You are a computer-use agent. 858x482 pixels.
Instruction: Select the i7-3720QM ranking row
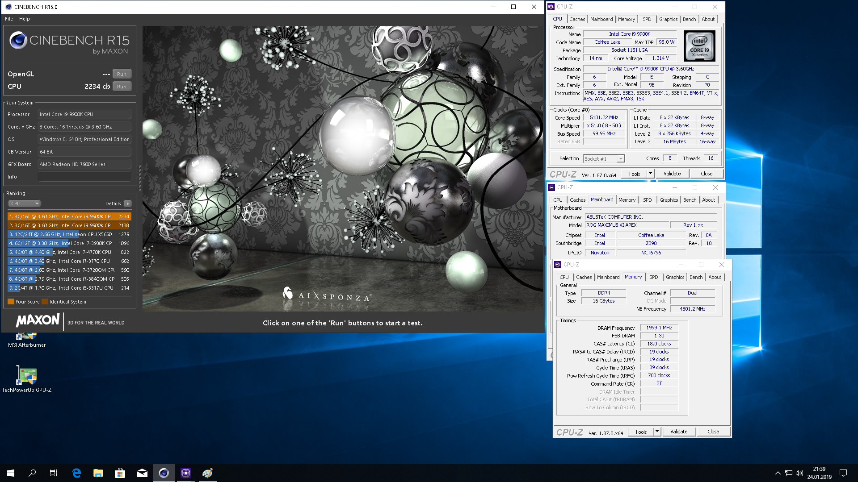(x=69, y=270)
